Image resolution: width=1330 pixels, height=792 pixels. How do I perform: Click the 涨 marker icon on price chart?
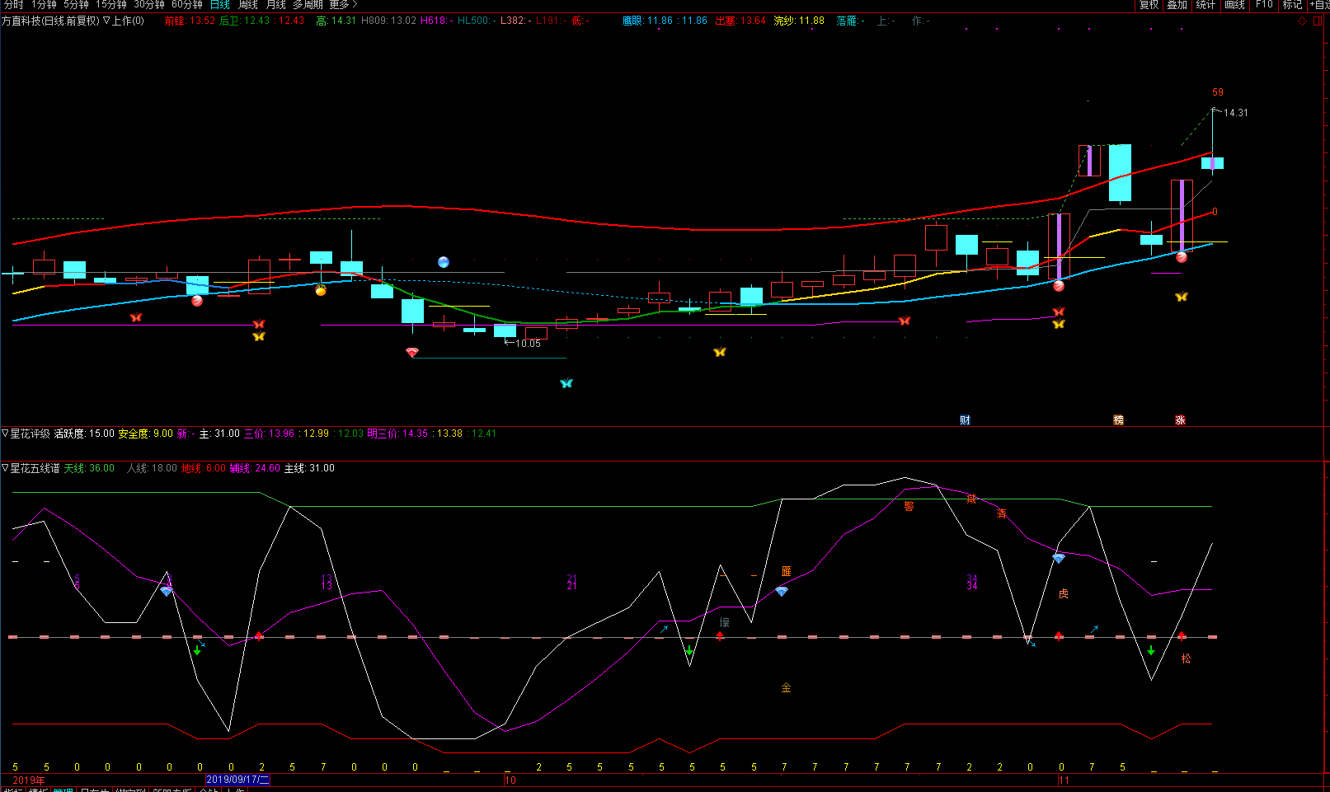point(1180,420)
